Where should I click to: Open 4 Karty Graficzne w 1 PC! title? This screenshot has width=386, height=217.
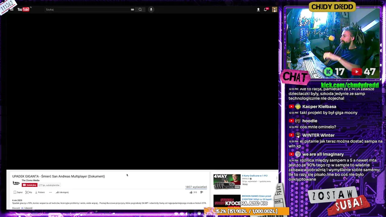pos(255,176)
